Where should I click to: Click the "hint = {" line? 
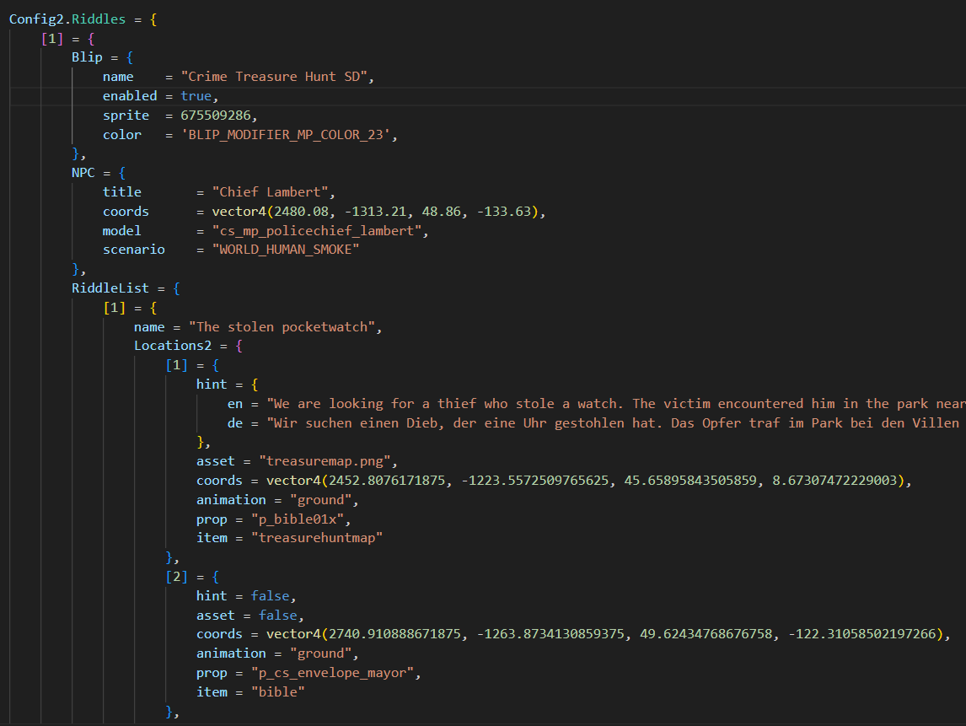pos(228,384)
